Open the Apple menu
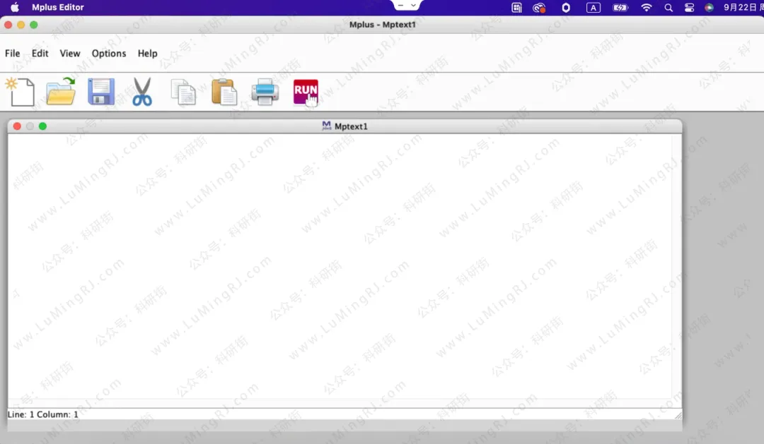764x444 pixels. (x=15, y=7)
